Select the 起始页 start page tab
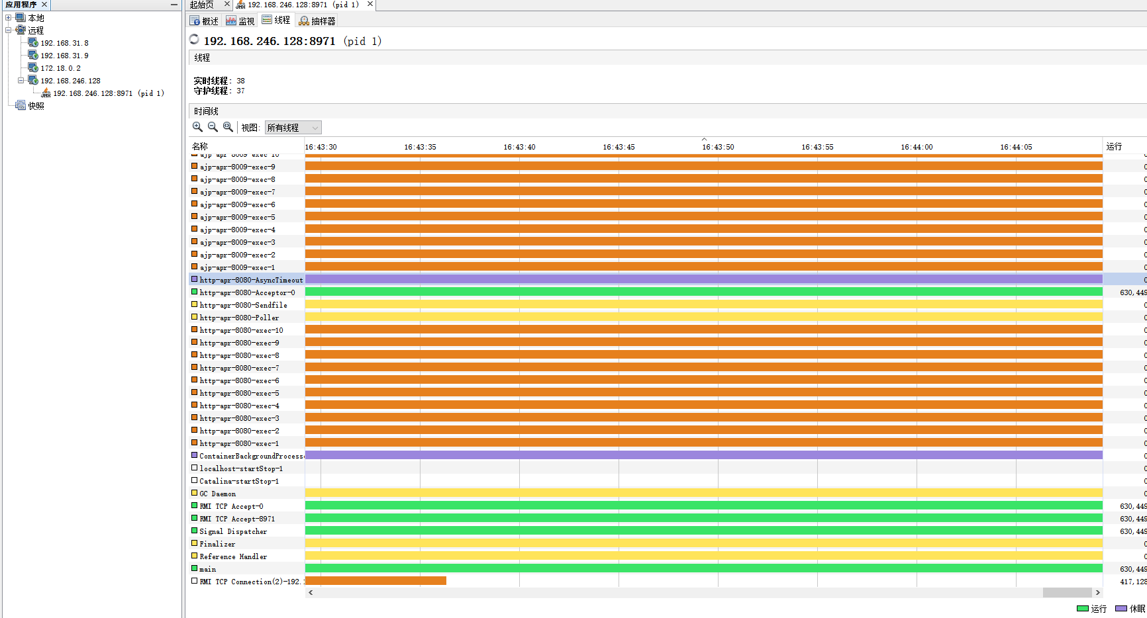This screenshot has height=618, width=1147. pos(202,5)
